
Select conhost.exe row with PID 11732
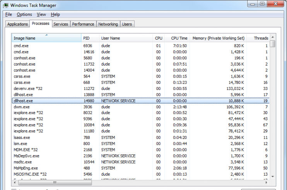point(140,64)
